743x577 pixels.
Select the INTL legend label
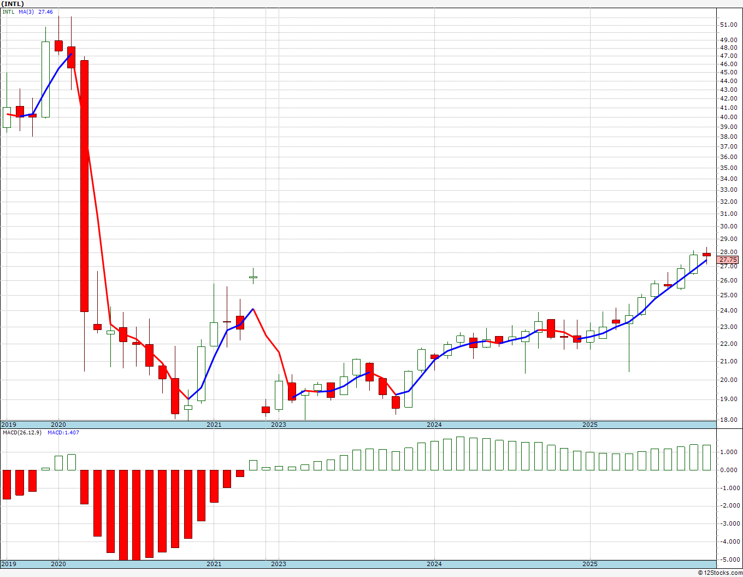pos(8,11)
